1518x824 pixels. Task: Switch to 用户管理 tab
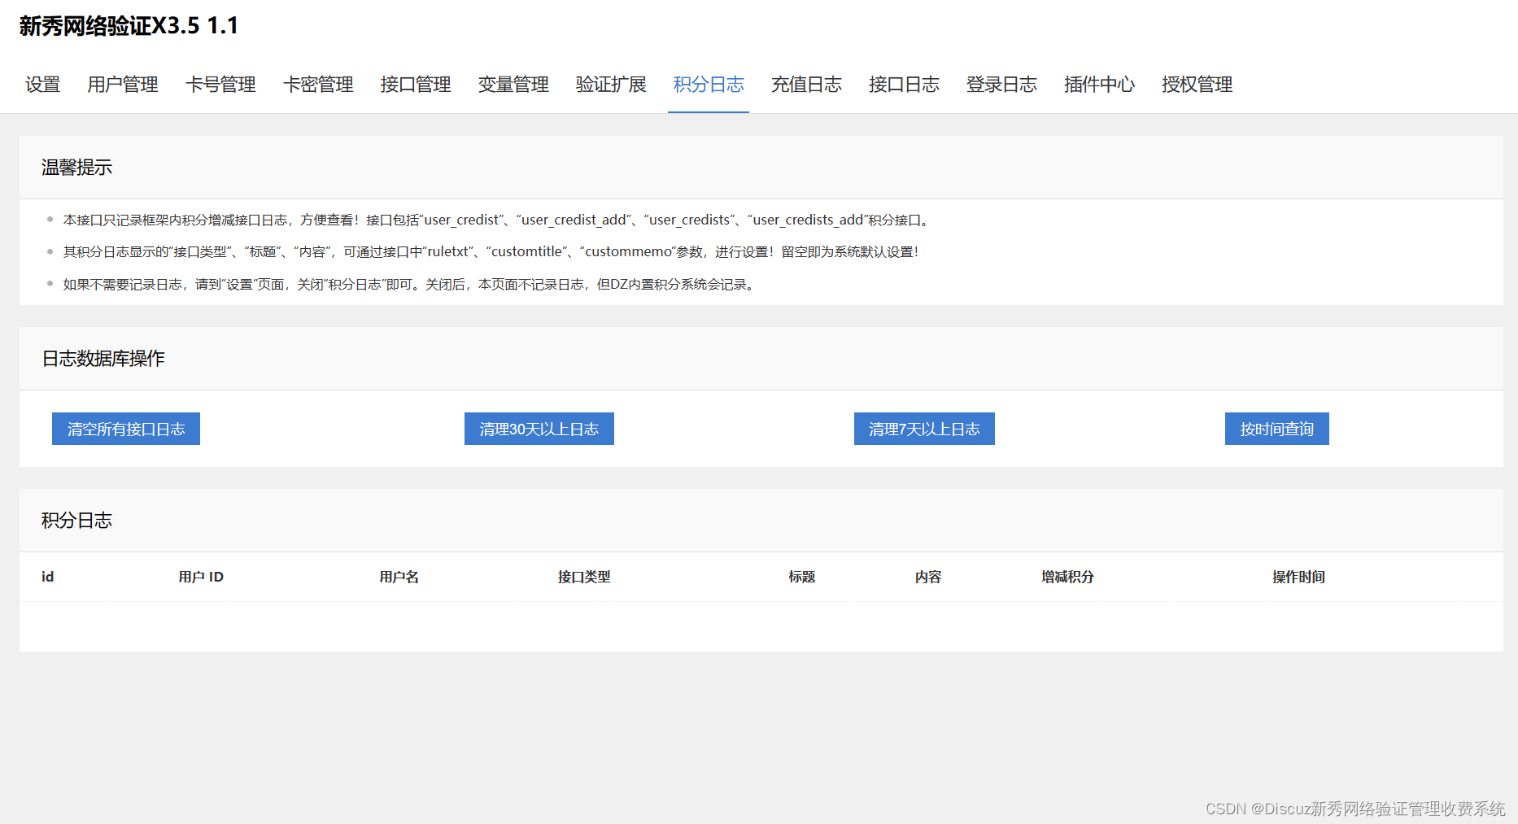coord(123,85)
